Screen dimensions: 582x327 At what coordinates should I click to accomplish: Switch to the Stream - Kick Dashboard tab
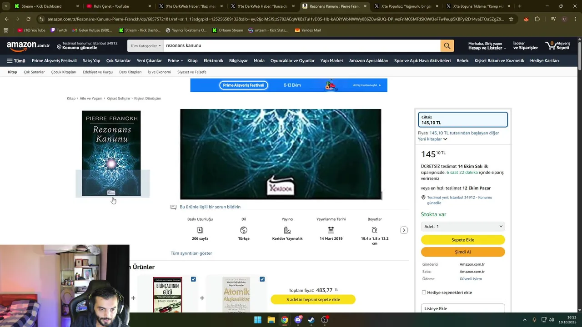pos(46,6)
